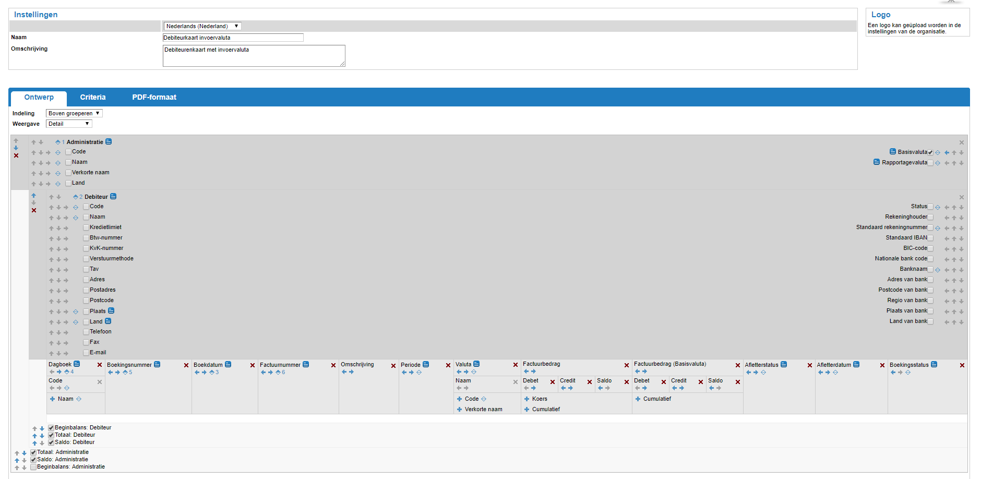Open the Indeling dropdown
Screen dimensions: 981x479
[74, 113]
